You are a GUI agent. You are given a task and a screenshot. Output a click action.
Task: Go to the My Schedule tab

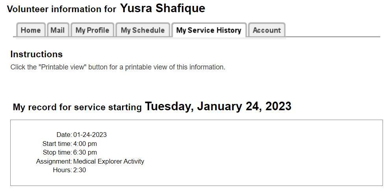click(142, 30)
